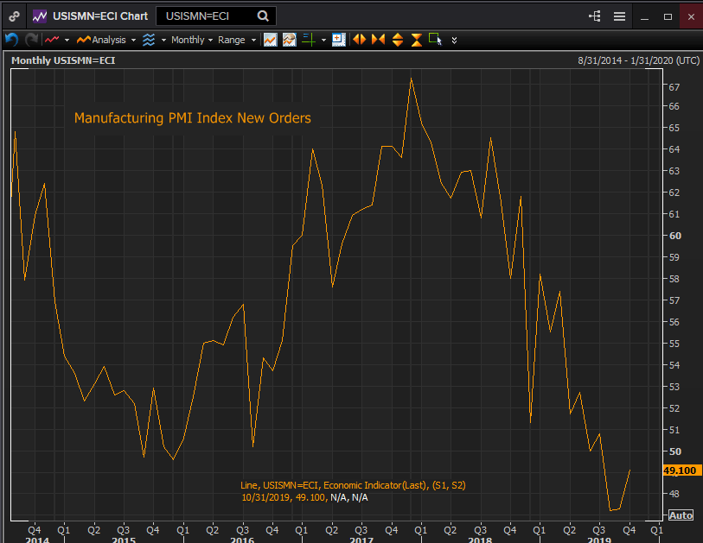Toggle the first chart display icon after Range
The image size is (703, 543).
(271, 40)
